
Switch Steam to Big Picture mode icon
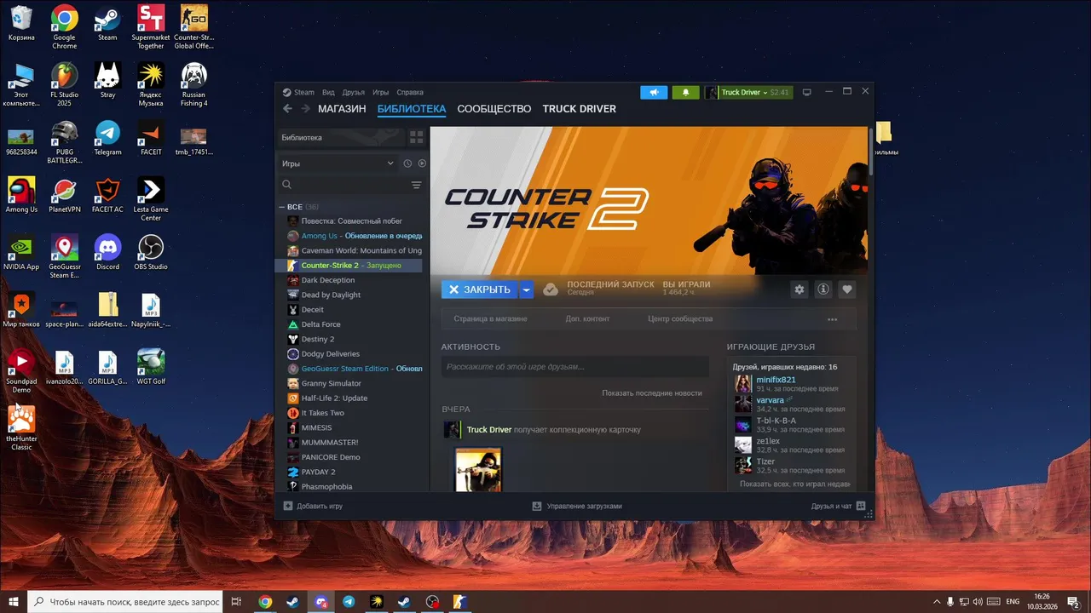click(x=807, y=92)
